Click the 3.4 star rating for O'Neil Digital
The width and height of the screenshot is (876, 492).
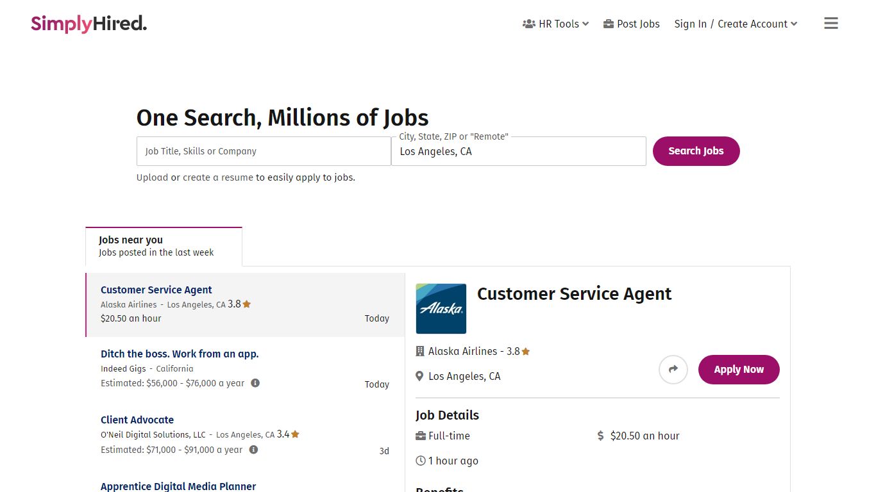click(288, 434)
